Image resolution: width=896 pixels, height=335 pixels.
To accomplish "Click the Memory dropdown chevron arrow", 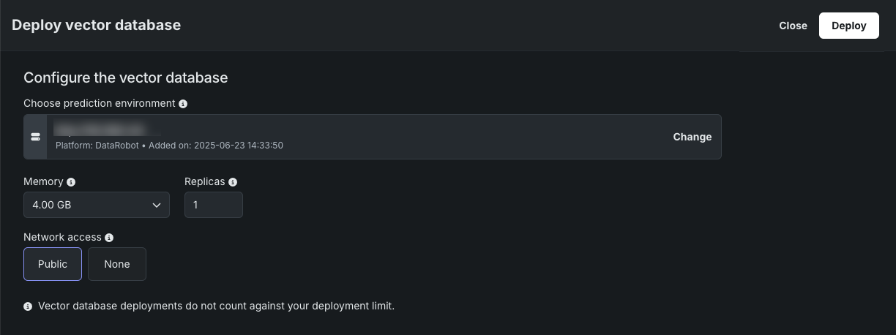I will (157, 206).
